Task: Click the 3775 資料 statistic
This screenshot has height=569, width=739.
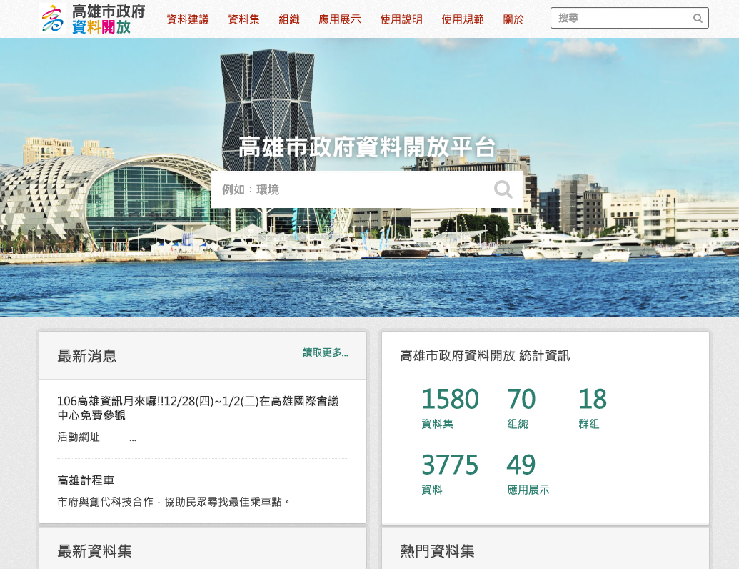Action: point(450,473)
